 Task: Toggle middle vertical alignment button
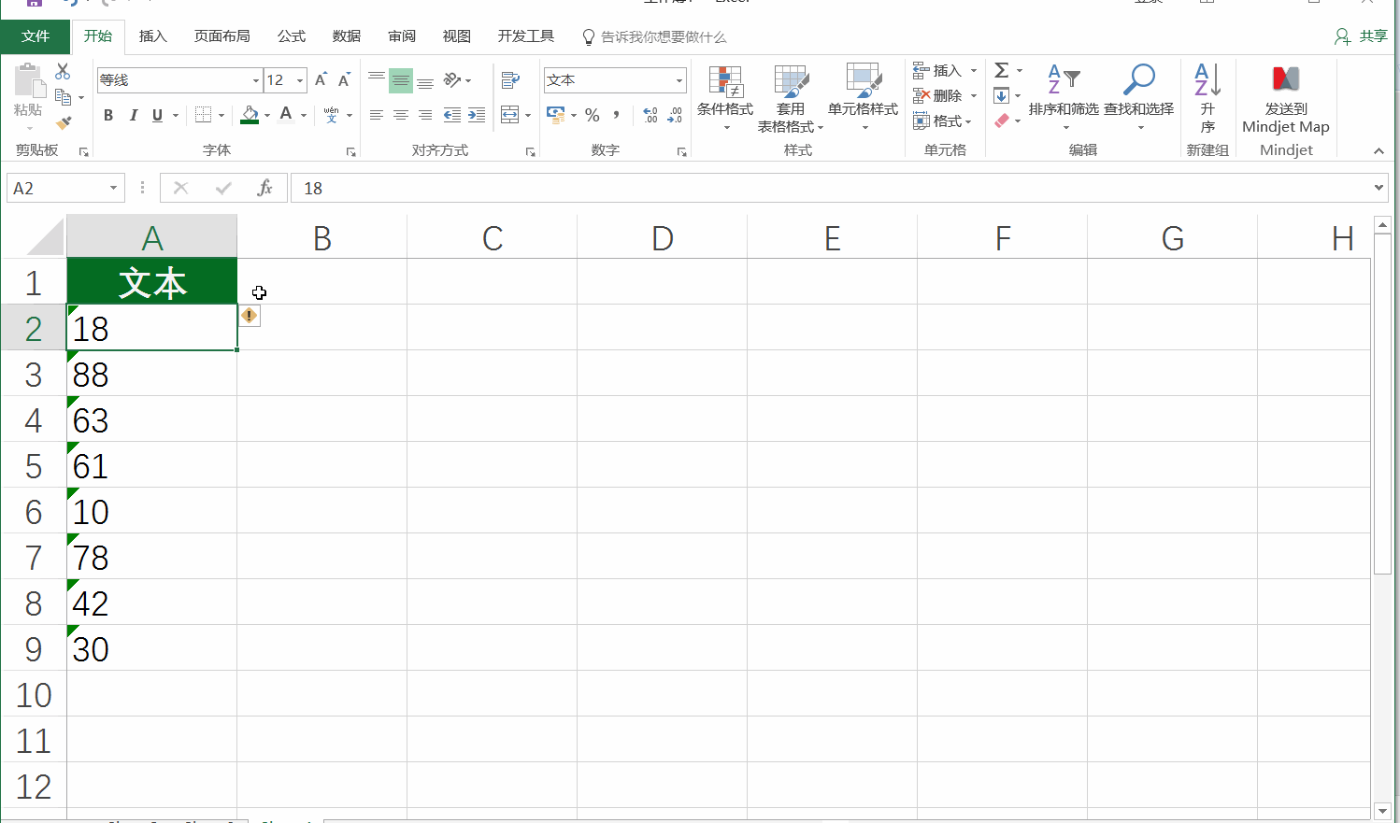click(400, 80)
